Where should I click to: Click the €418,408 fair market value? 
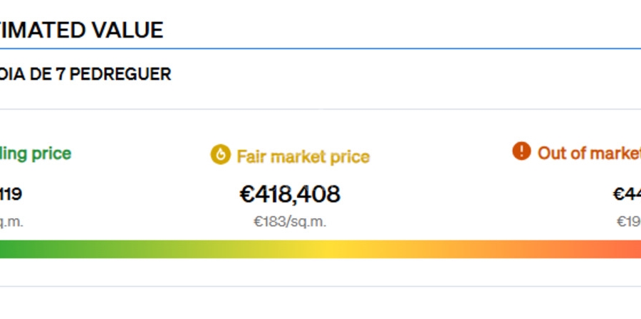click(290, 194)
